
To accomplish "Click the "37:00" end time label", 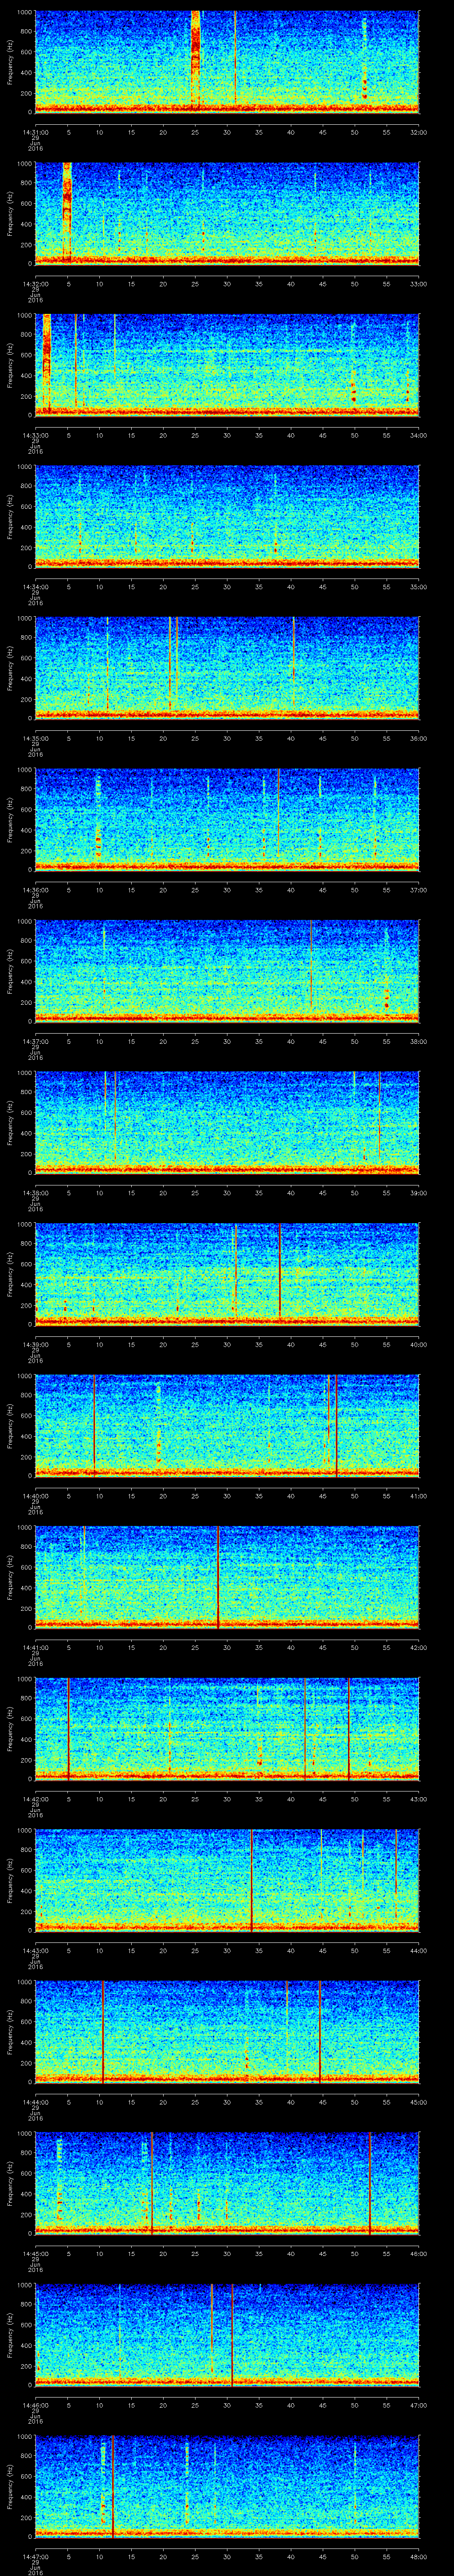I will (x=418, y=890).
